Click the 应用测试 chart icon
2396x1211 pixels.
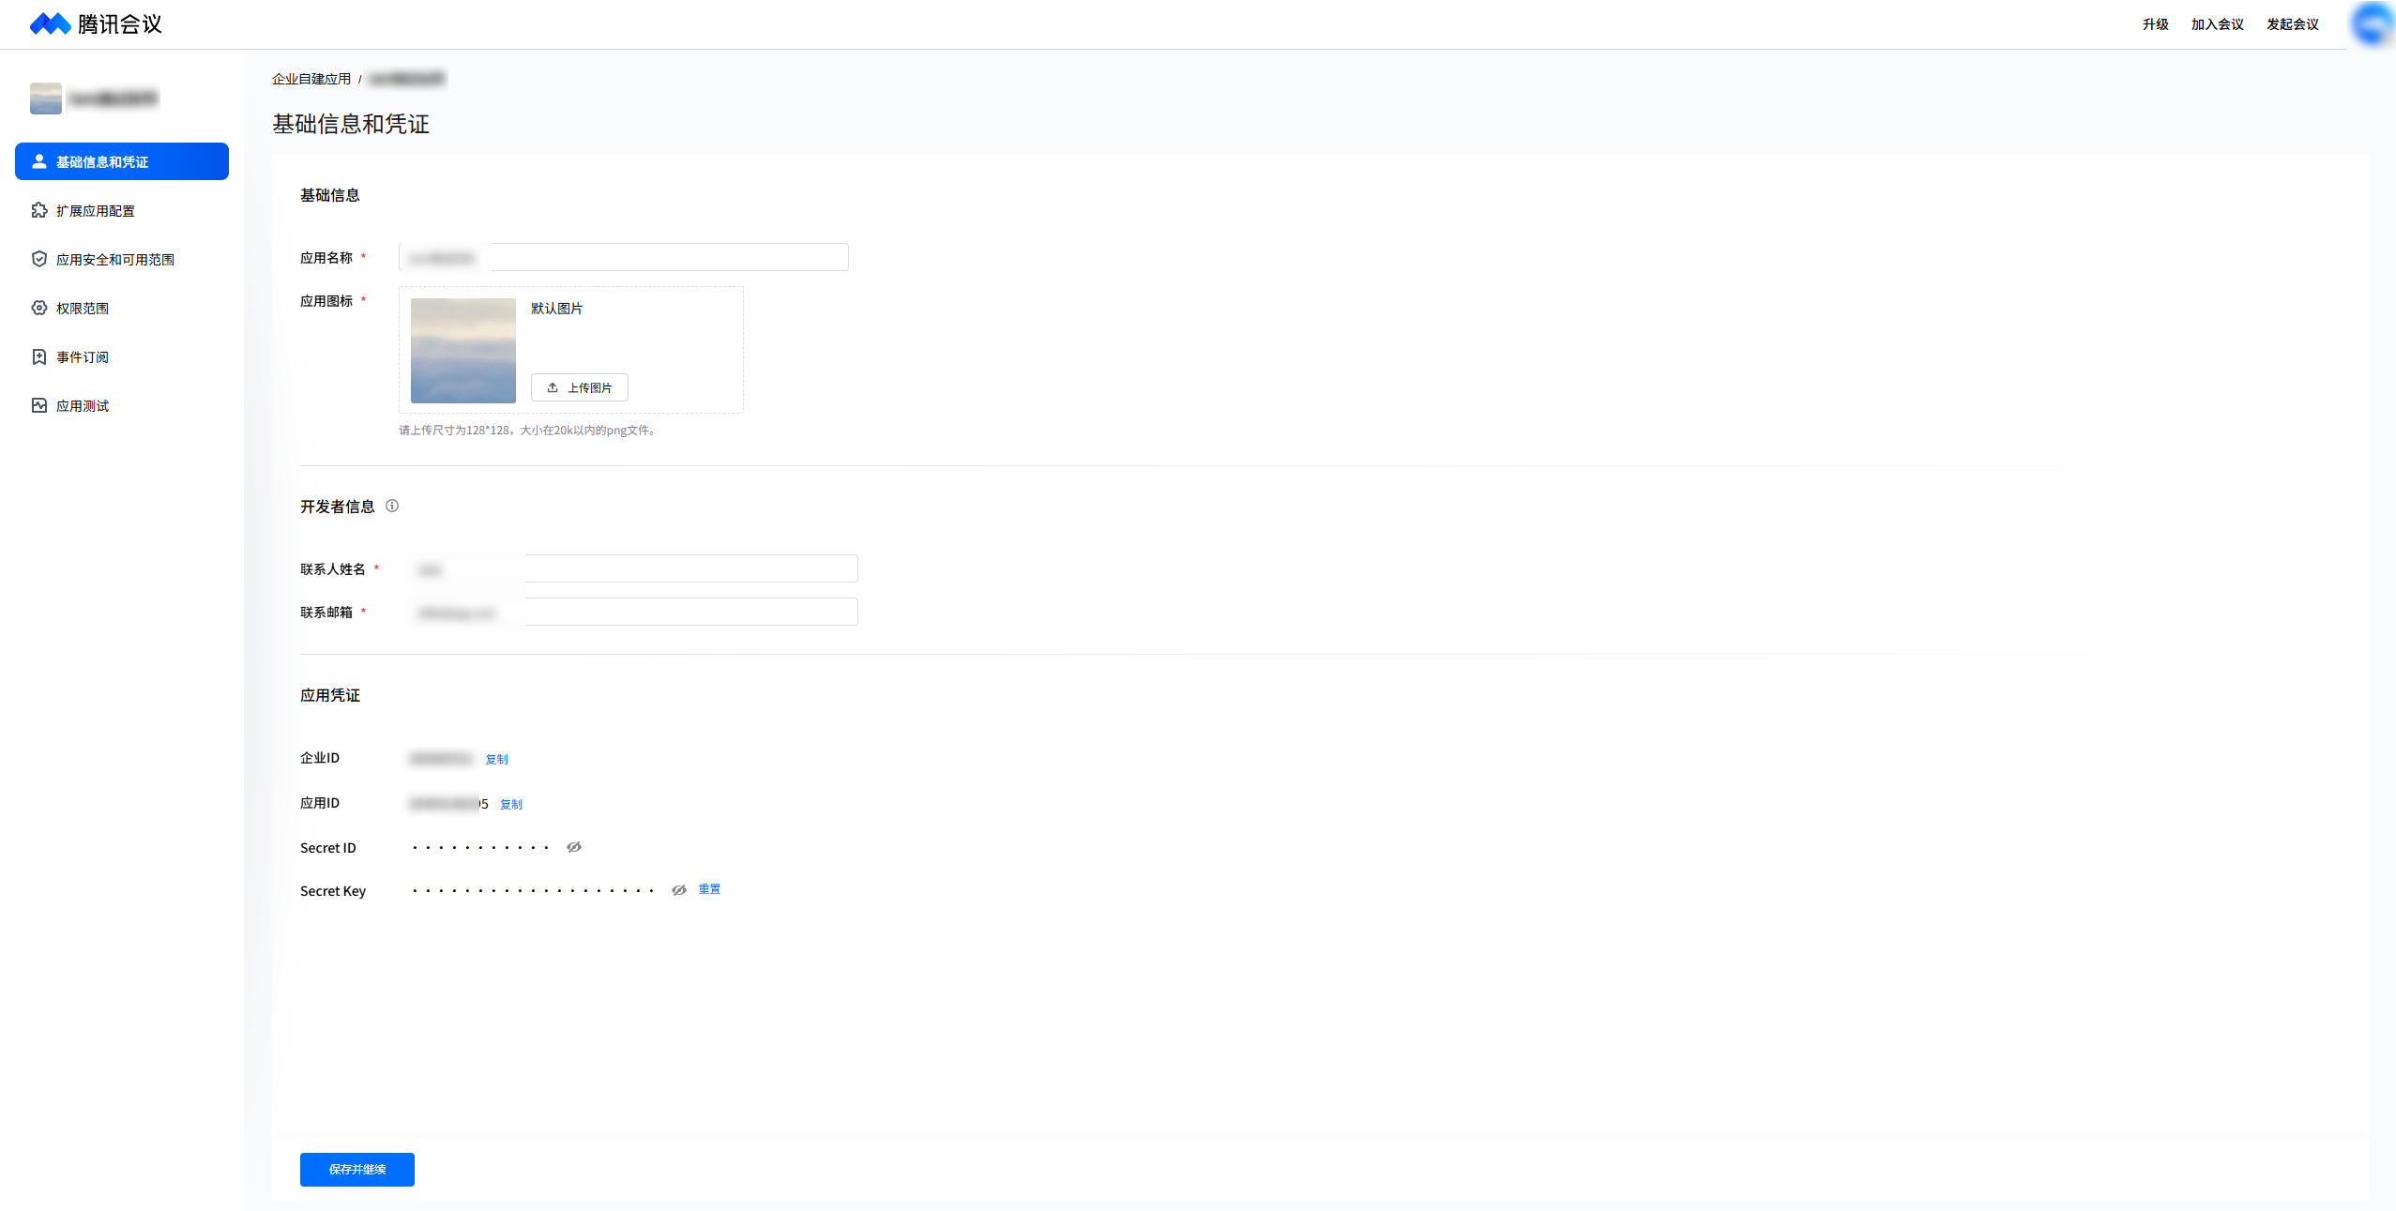(39, 405)
